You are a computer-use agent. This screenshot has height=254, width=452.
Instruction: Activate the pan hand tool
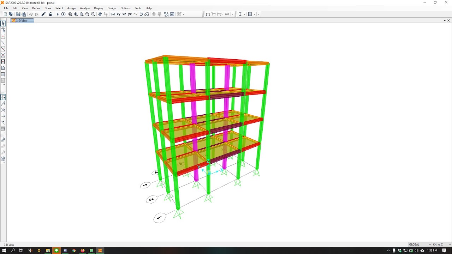pyautogui.click(x=100, y=14)
